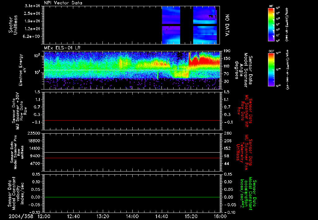
Task: Select the NPI Vector Data title
Action: click(63, 3)
